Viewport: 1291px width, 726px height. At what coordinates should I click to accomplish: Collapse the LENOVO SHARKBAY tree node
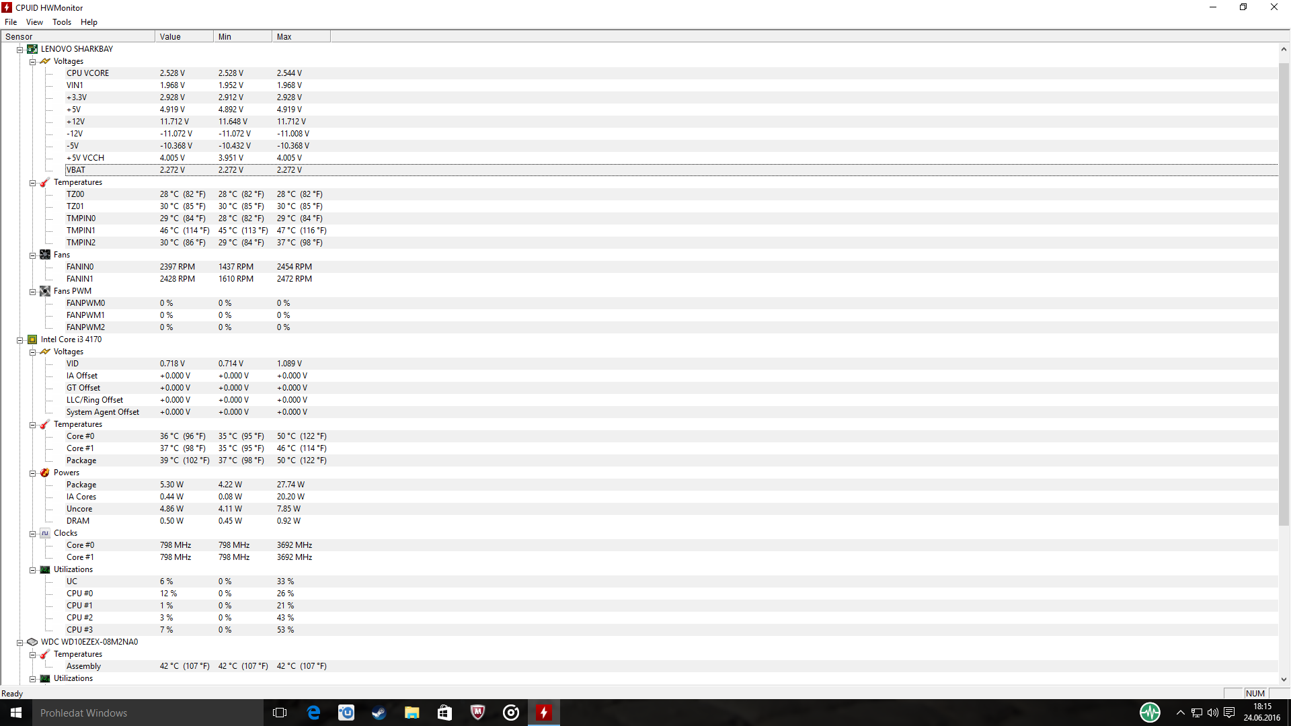(x=20, y=50)
